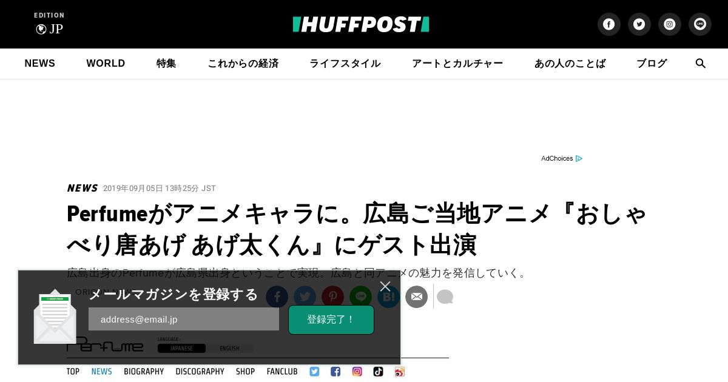Open the 特集 menu item
Viewport: 728px width, 382px height.
coord(166,64)
